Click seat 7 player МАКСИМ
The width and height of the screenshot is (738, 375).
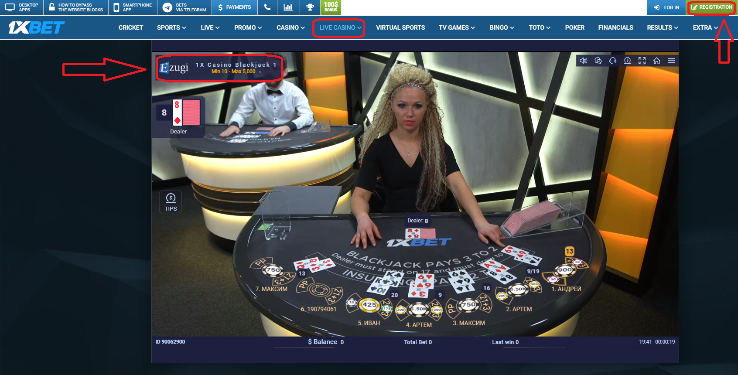[x=271, y=289]
